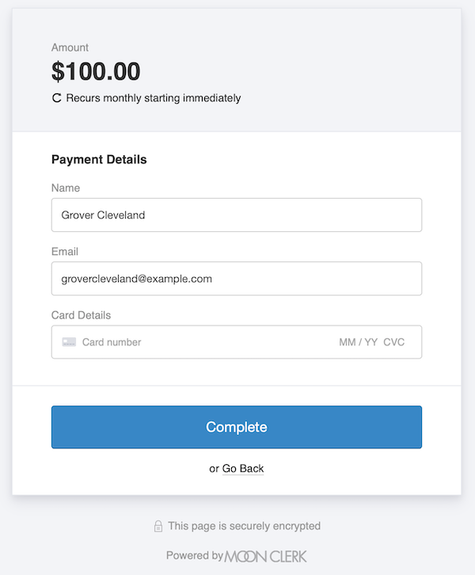Click the $100.00 amount text
This screenshot has height=575, width=475.
click(x=96, y=71)
